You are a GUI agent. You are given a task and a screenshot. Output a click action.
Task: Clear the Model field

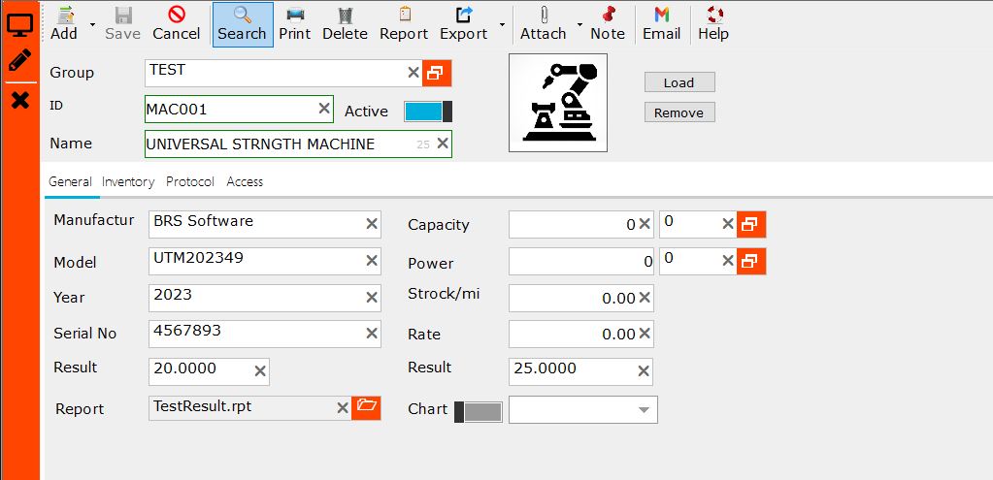coord(372,261)
